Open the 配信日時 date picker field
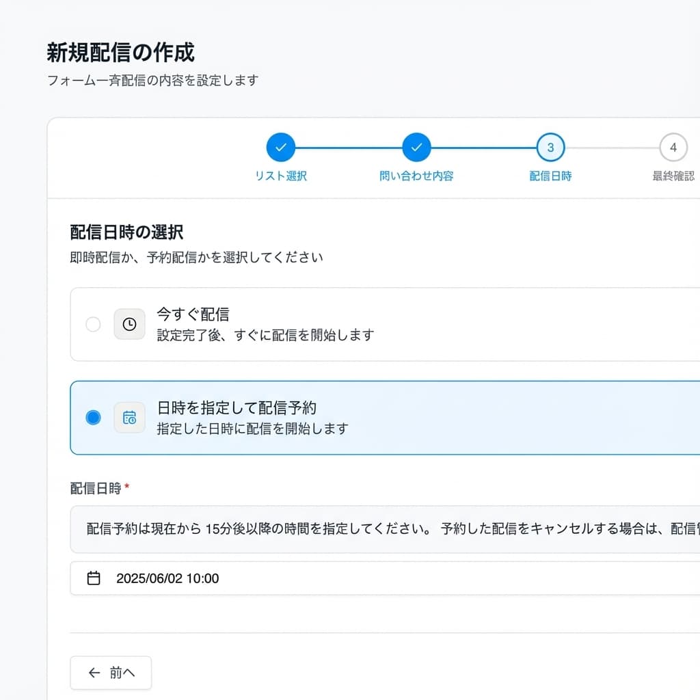 (x=273, y=578)
